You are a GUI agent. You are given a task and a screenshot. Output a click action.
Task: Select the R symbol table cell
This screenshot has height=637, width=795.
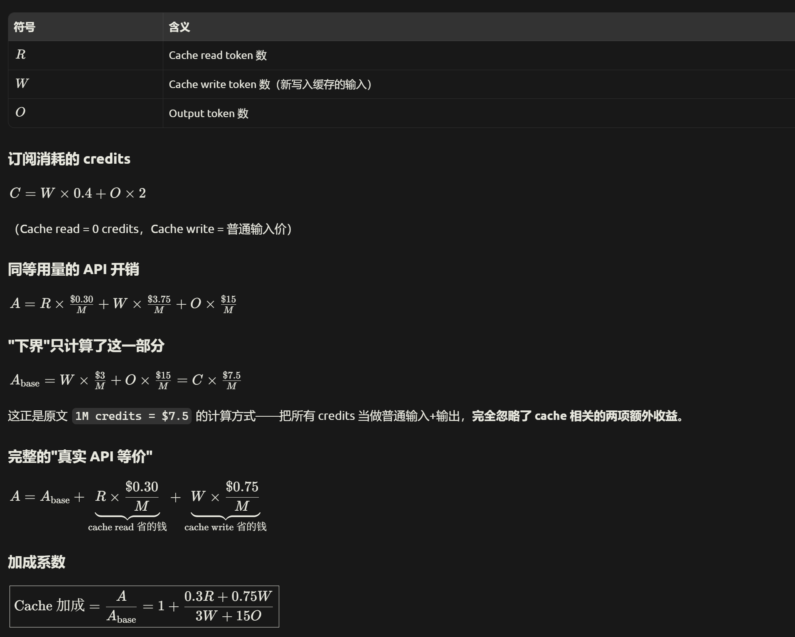click(x=85, y=55)
